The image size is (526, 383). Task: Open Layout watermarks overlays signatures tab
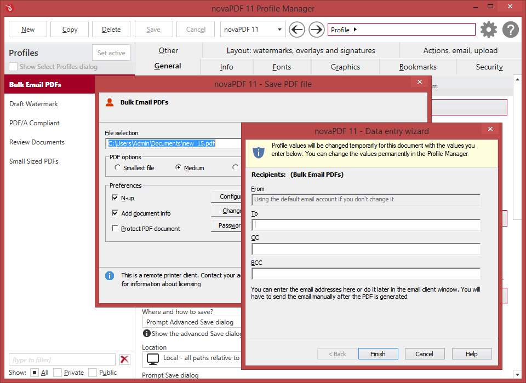(x=301, y=50)
